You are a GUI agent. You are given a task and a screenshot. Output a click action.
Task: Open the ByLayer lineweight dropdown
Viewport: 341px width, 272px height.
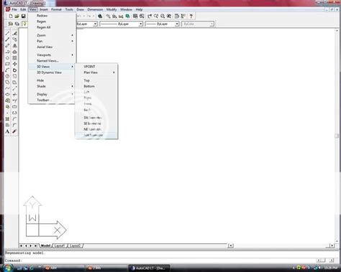(177, 24)
